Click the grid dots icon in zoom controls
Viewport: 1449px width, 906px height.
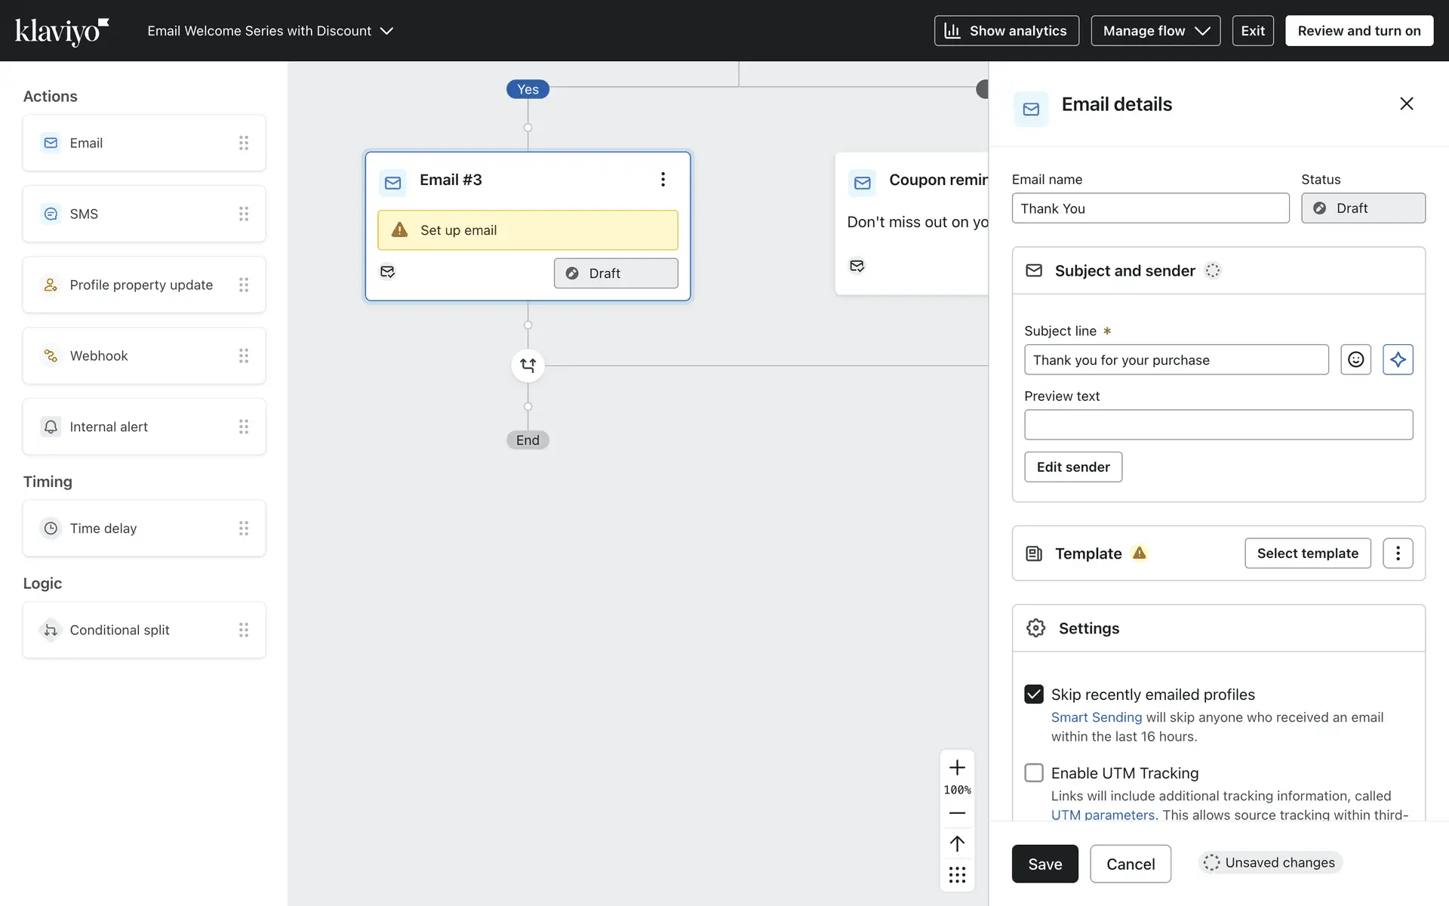tap(957, 875)
